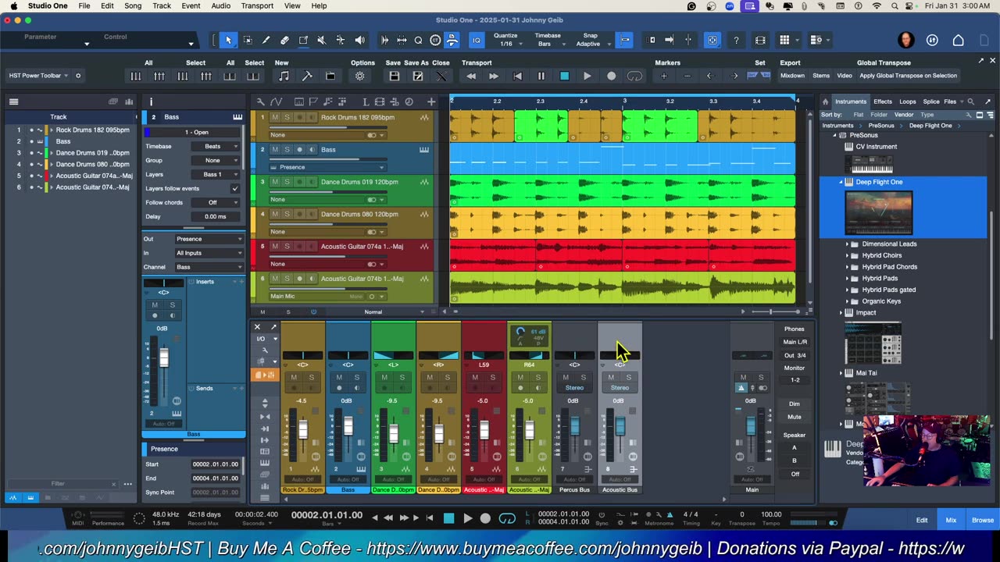Click the Home icon at top right
Viewport: 1000px width, 562px height.
pos(958,41)
